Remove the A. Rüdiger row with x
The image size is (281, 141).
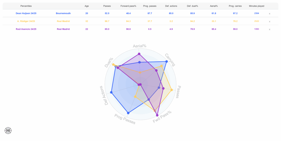click(x=269, y=21)
